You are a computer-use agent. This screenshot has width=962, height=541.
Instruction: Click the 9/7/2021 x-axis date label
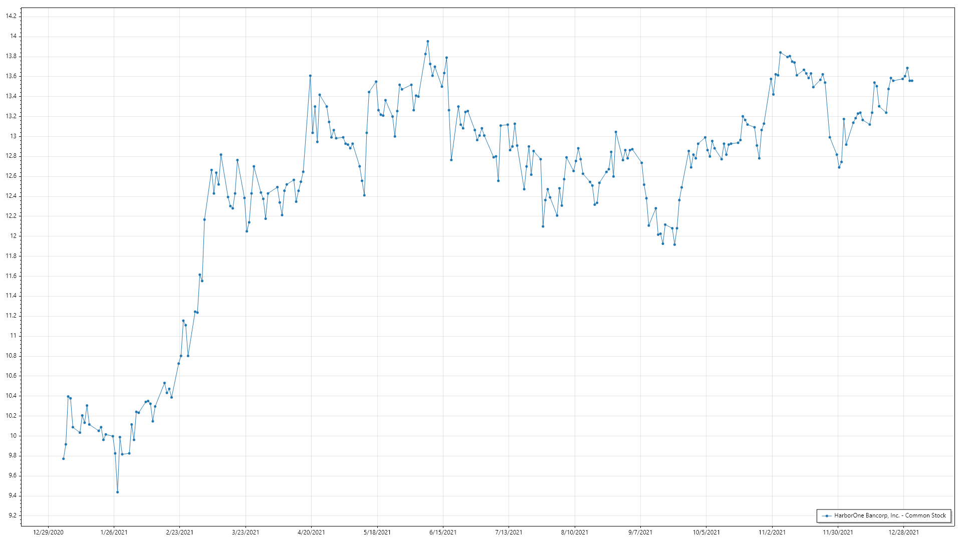pyautogui.click(x=640, y=532)
